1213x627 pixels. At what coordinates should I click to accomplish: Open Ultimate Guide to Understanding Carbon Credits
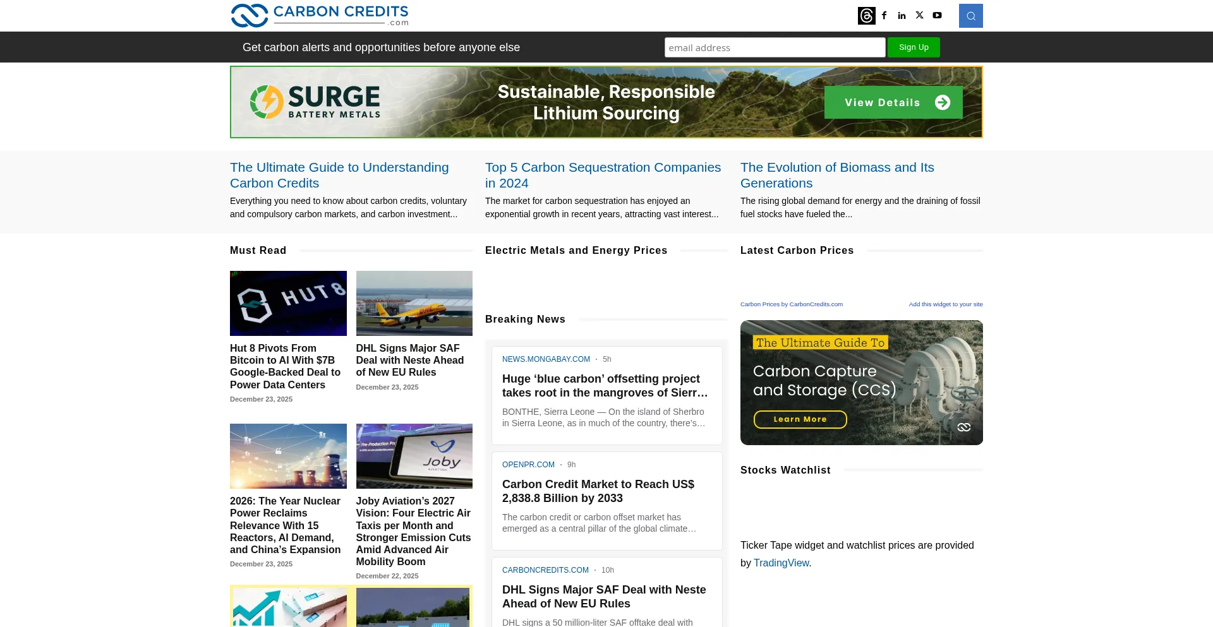pyautogui.click(x=339, y=175)
